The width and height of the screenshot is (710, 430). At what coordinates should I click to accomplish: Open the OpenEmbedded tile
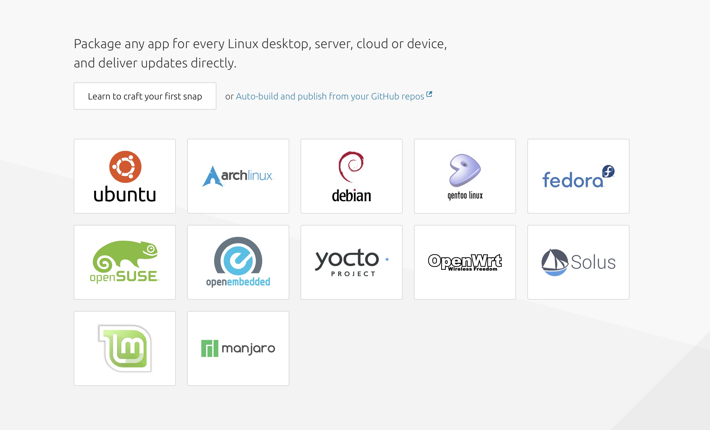coord(238,261)
